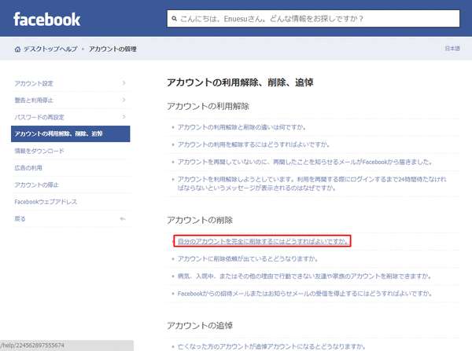Open 24時間待たなければ login message question
472x351 pixels.
[x=312, y=184]
